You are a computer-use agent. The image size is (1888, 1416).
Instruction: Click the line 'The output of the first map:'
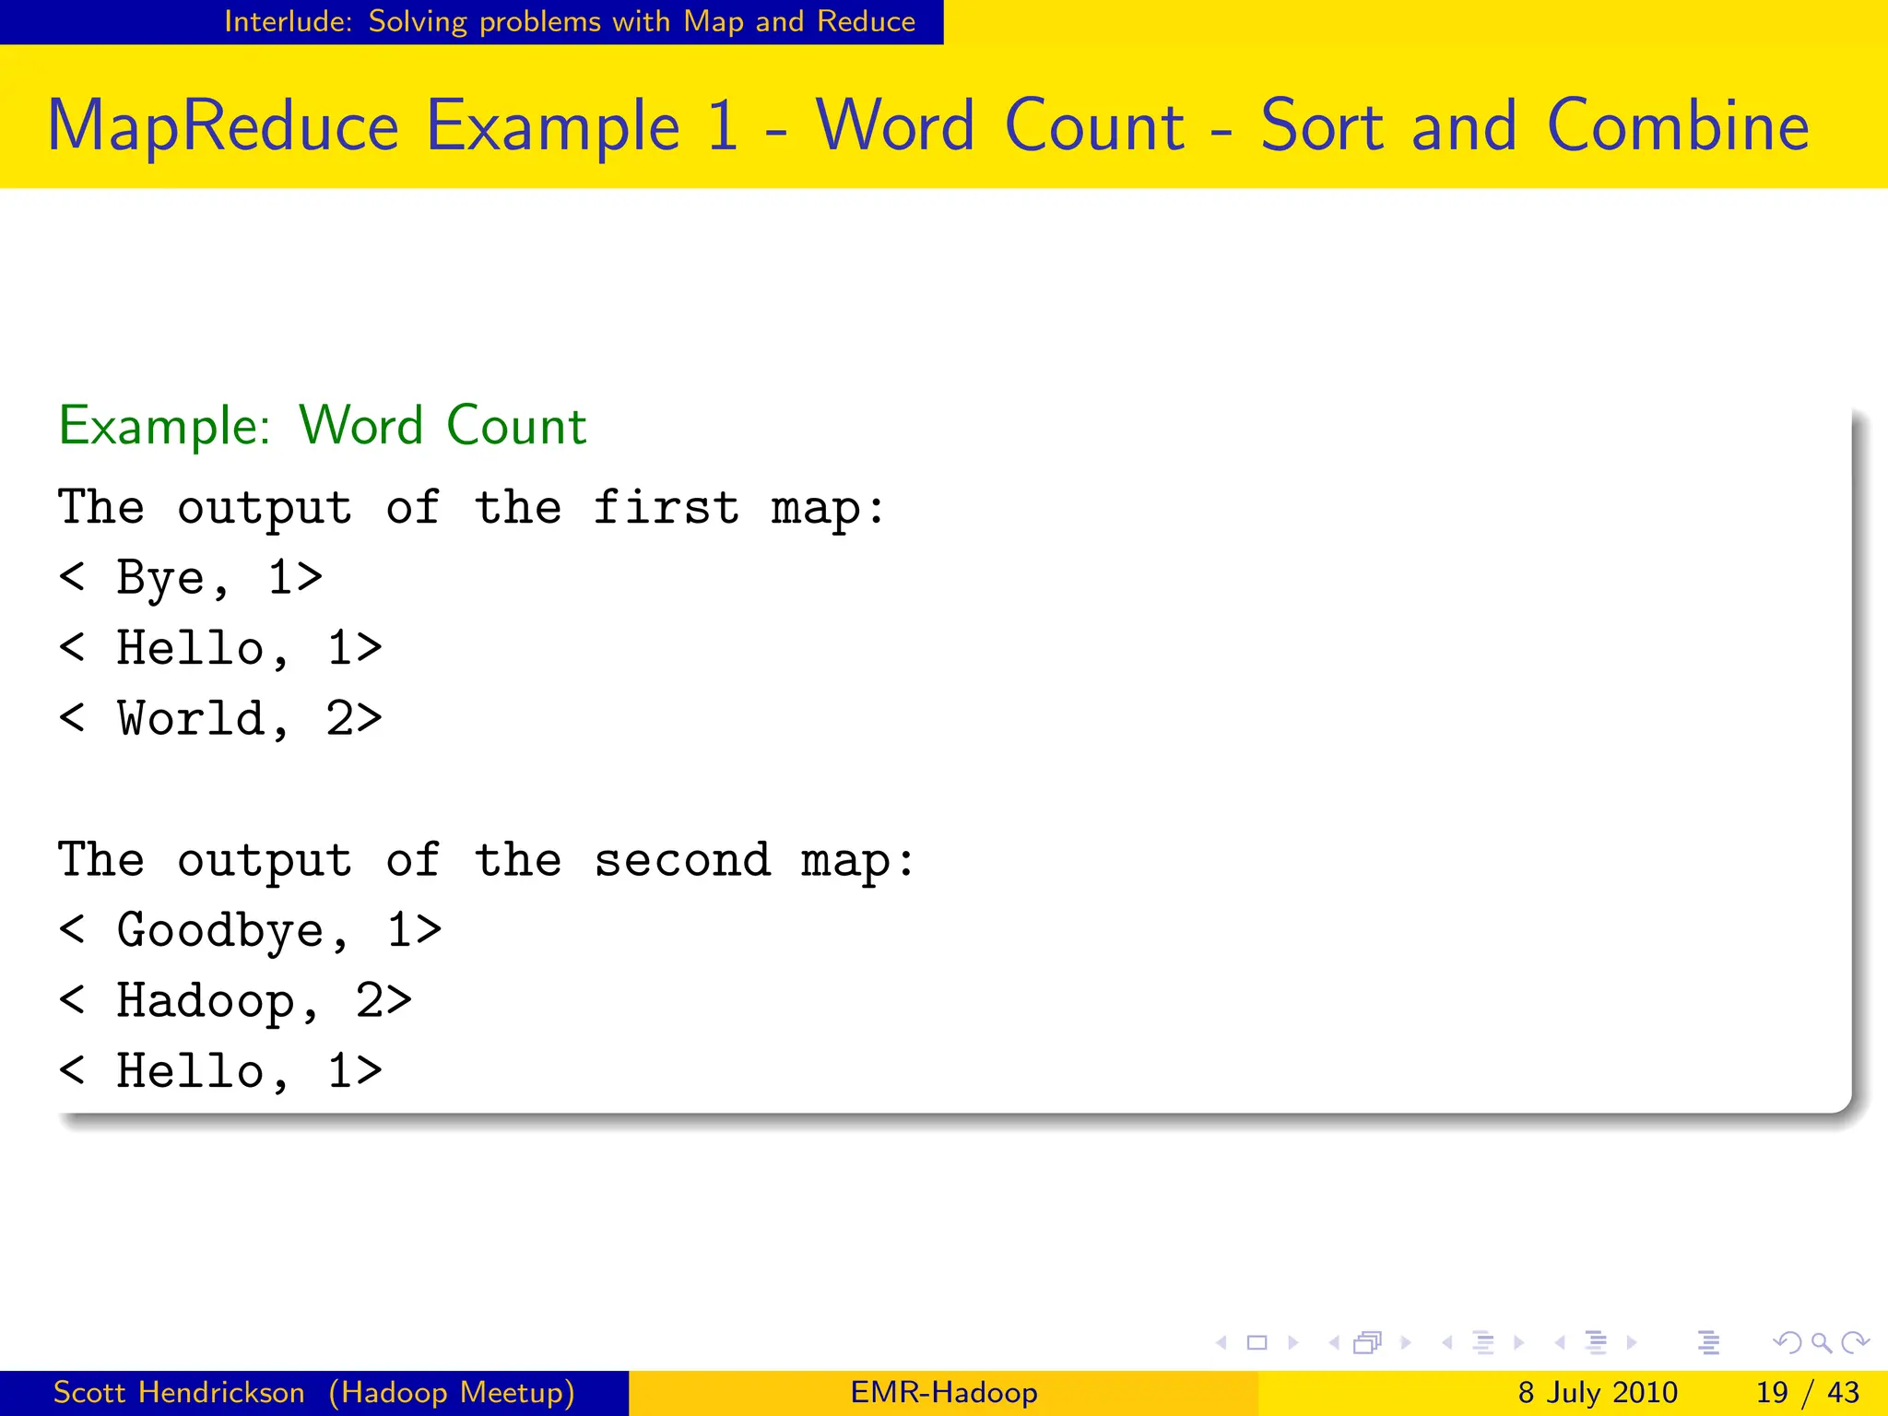tap(471, 509)
